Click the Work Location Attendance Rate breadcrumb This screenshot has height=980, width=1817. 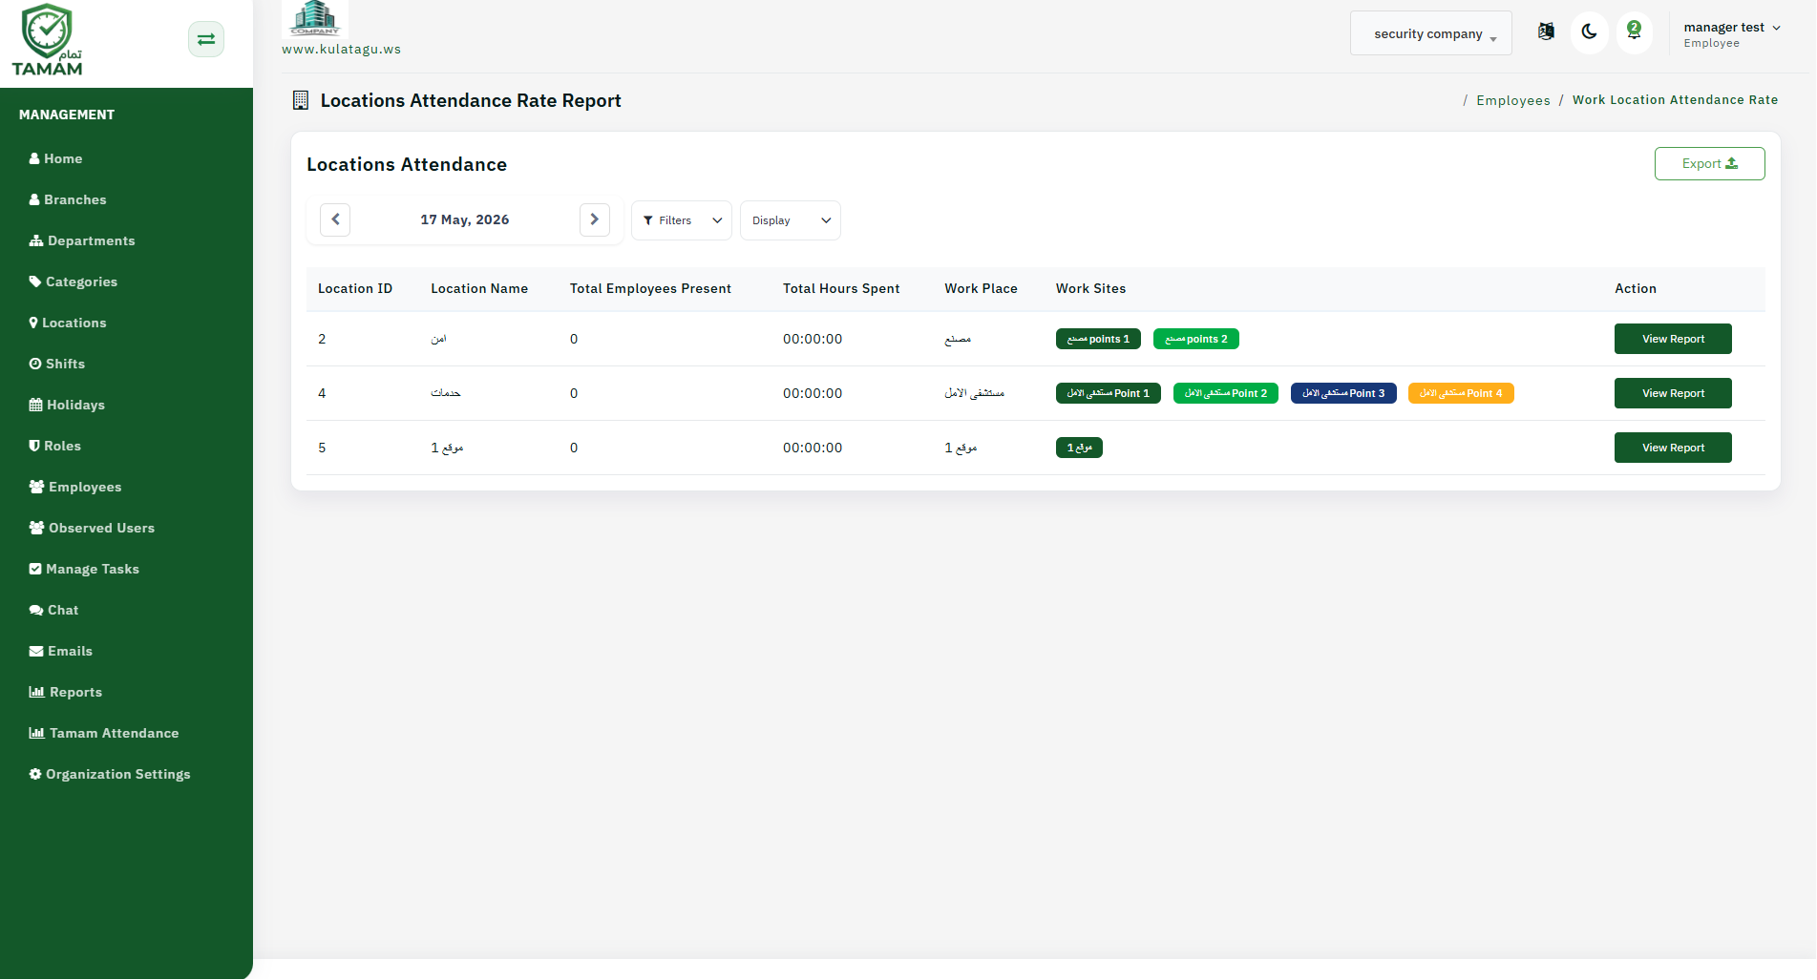tap(1675, 100)
